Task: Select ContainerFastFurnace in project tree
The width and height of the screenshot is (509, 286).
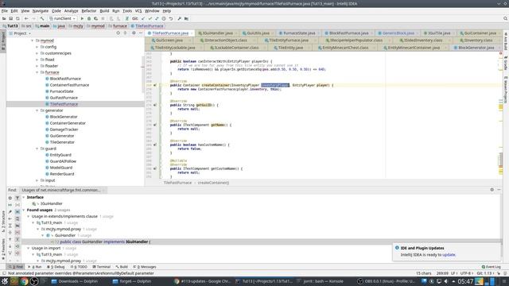Action: tap(69, 85)
